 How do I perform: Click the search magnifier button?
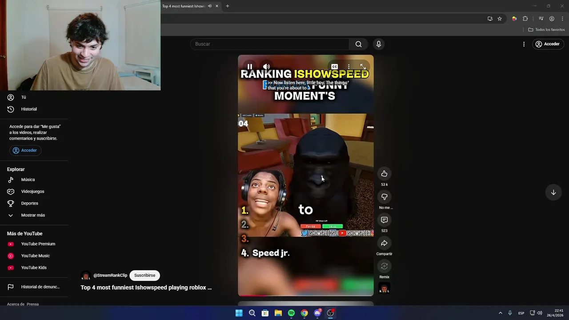coord(358,44)
